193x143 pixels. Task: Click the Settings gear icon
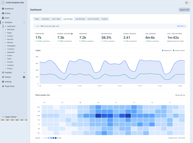3,82
